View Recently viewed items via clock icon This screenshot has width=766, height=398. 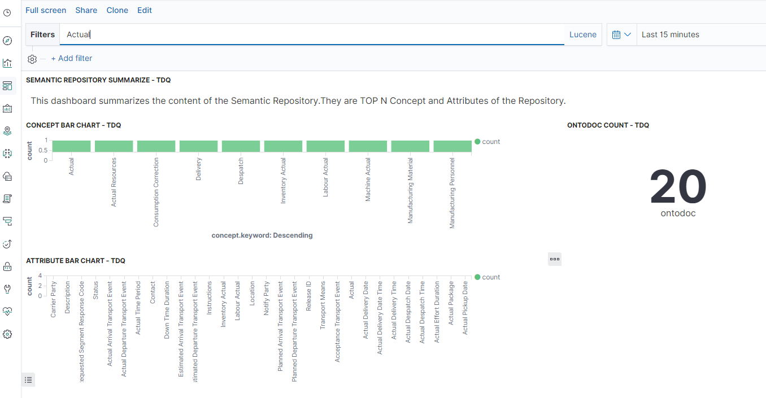(x=8, y=12)
